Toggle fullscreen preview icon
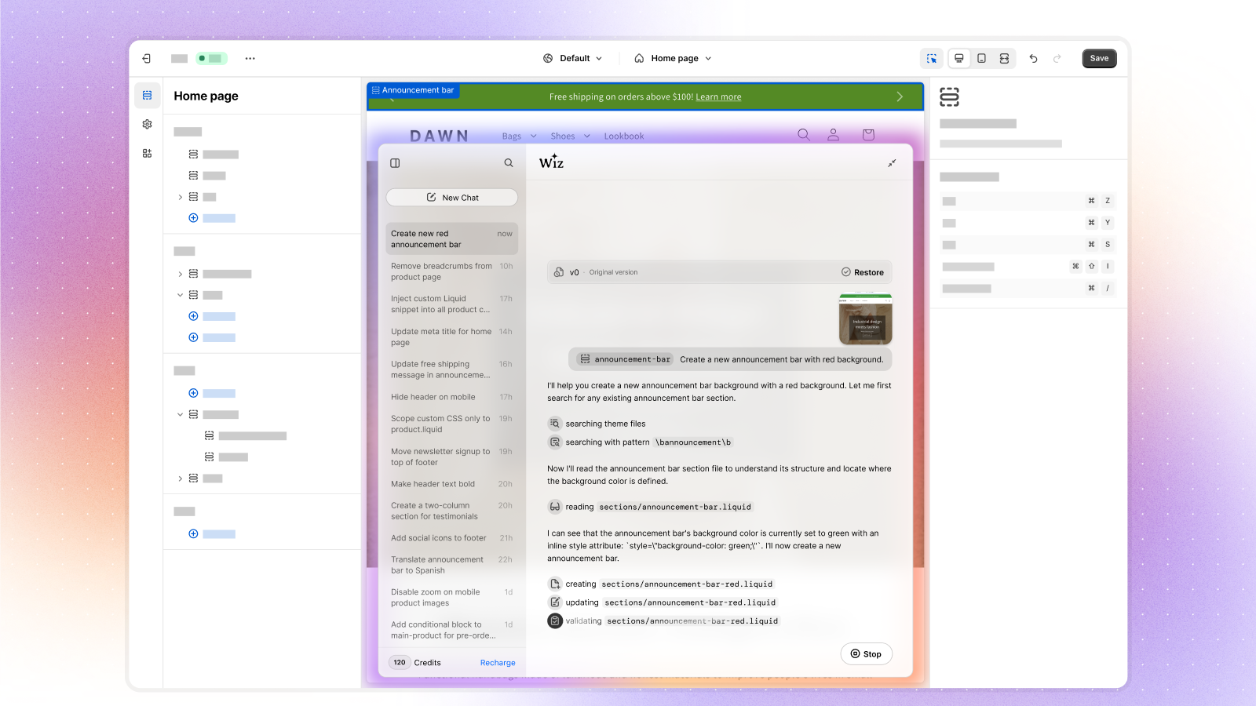The image size is (1256, 706). (1004, 58)
